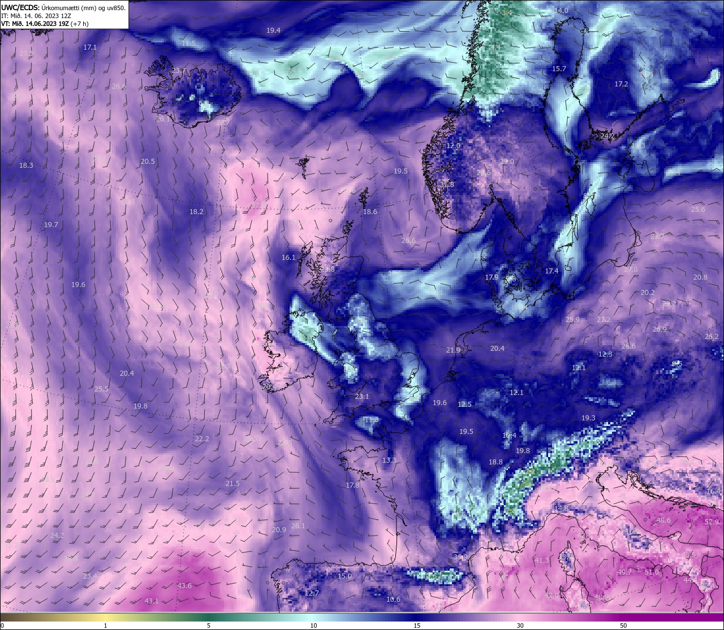Click the 51.0 value on the map

tap(652, 572)
